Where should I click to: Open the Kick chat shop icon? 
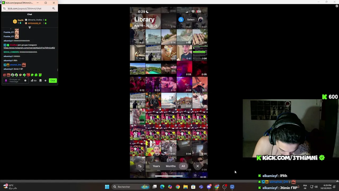(x=41, y=81)
